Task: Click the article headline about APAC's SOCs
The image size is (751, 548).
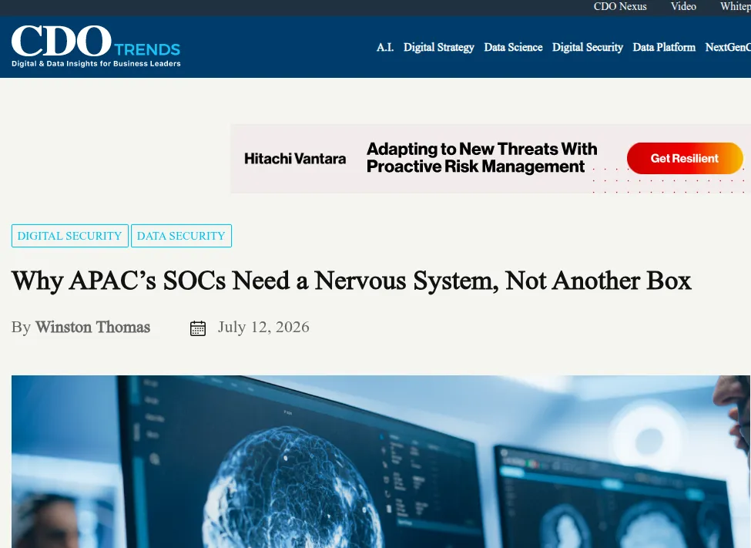Action: (351, 281)
